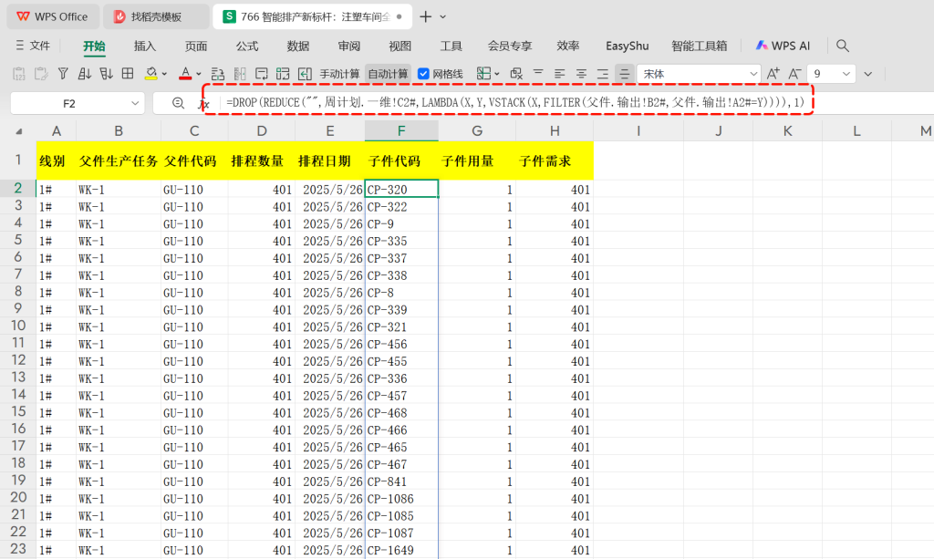The image size is (934, 559).
Task: Switch to the 数据 ribbon tab
Action: click(298, 46)
